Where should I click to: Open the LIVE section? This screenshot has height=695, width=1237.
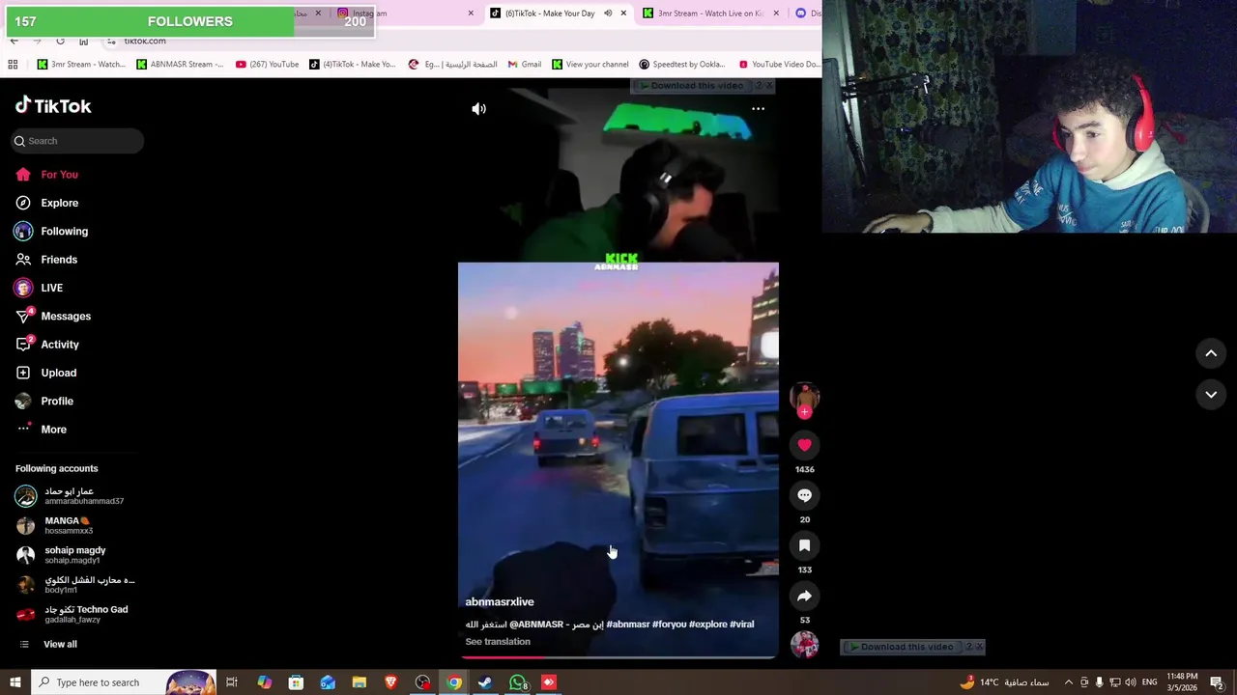(39, 288)
